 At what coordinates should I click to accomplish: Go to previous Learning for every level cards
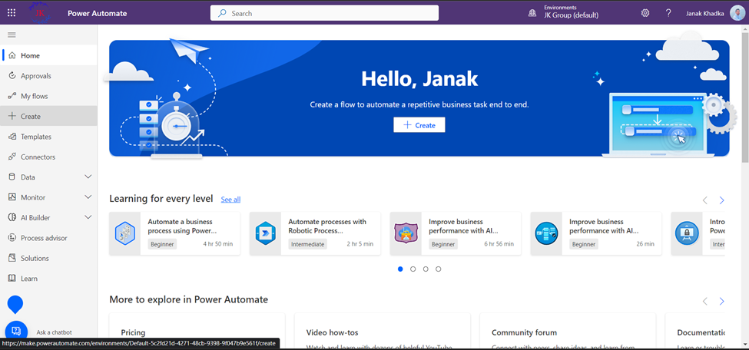point(705,200)
